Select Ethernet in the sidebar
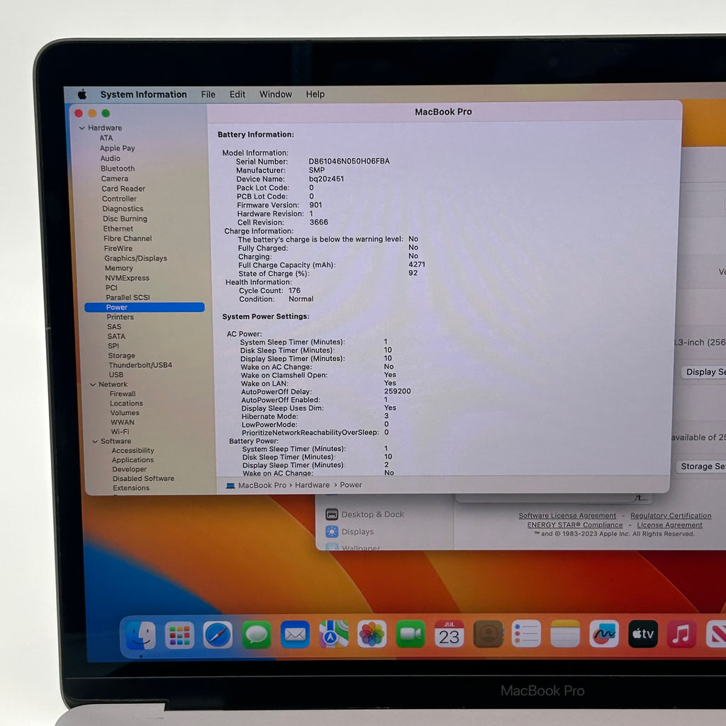Screen dimensions: 726x726 pyautogui.click(x=118, y=229)
